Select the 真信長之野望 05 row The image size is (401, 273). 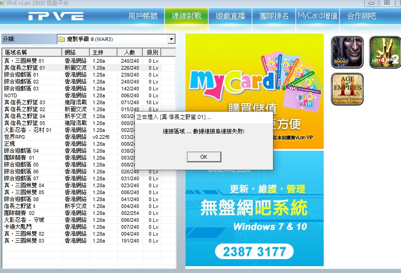click(x=69, y=123)
